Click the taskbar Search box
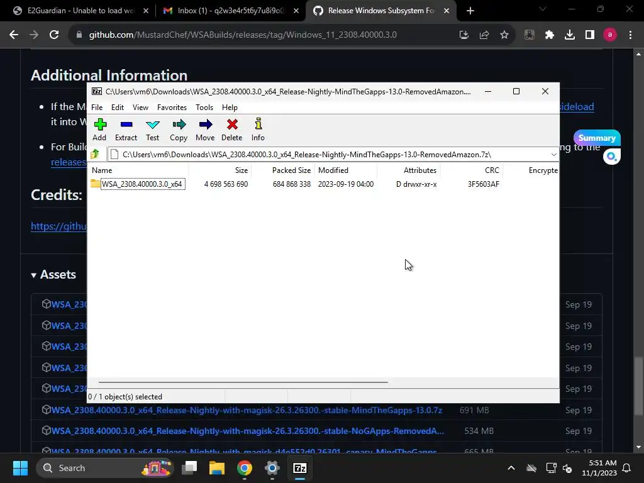644x483 pixels. (x=105, y=468)
